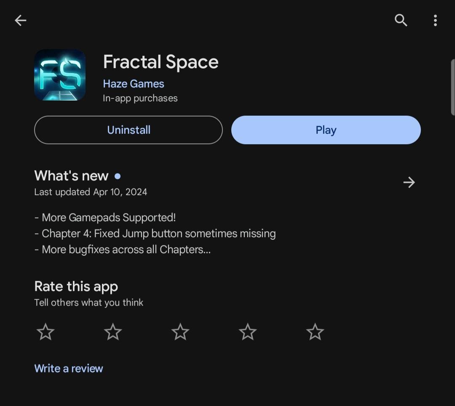The width and height of the screenshot is (455, 406).
Task: Click the vertical scrollbar on the right edge
Action: (452, 87)
